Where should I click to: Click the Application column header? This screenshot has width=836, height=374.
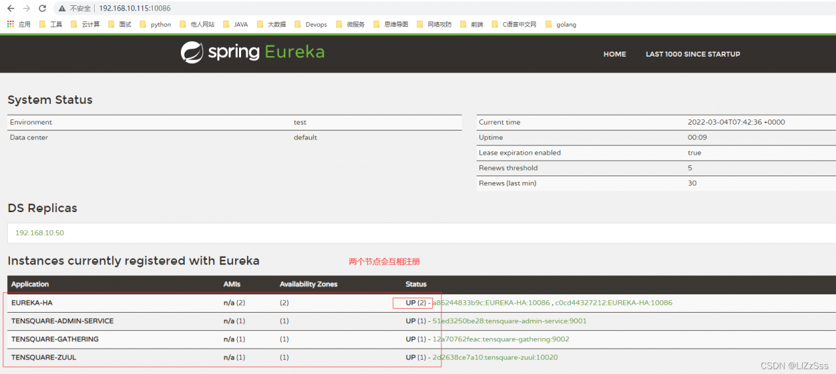coord(30,285)
